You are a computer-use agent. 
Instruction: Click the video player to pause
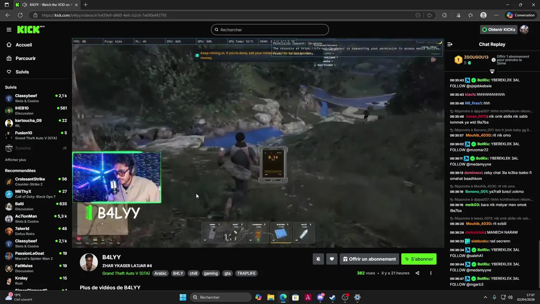tap(258, 143)
